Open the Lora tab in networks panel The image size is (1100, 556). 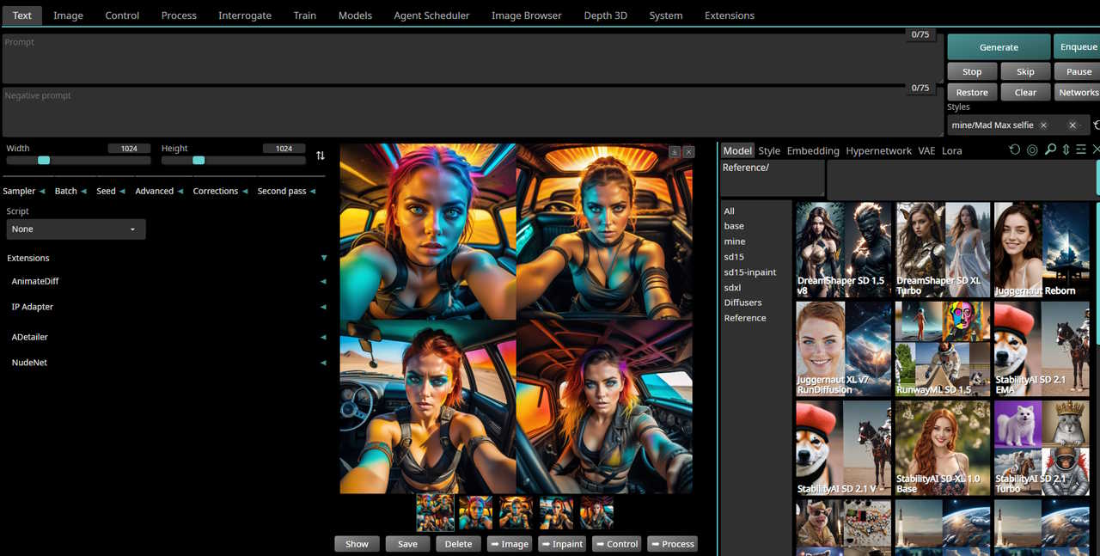click(x=951, y=150)
